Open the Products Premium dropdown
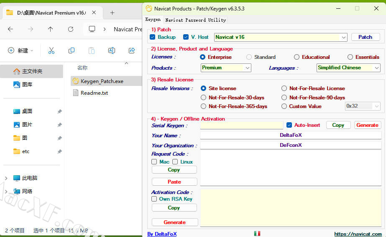Image resolution: width=386 pixels, height=237 pixels. (248, 68)
